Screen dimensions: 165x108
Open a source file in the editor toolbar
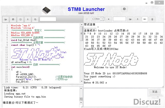coord(6,19)
